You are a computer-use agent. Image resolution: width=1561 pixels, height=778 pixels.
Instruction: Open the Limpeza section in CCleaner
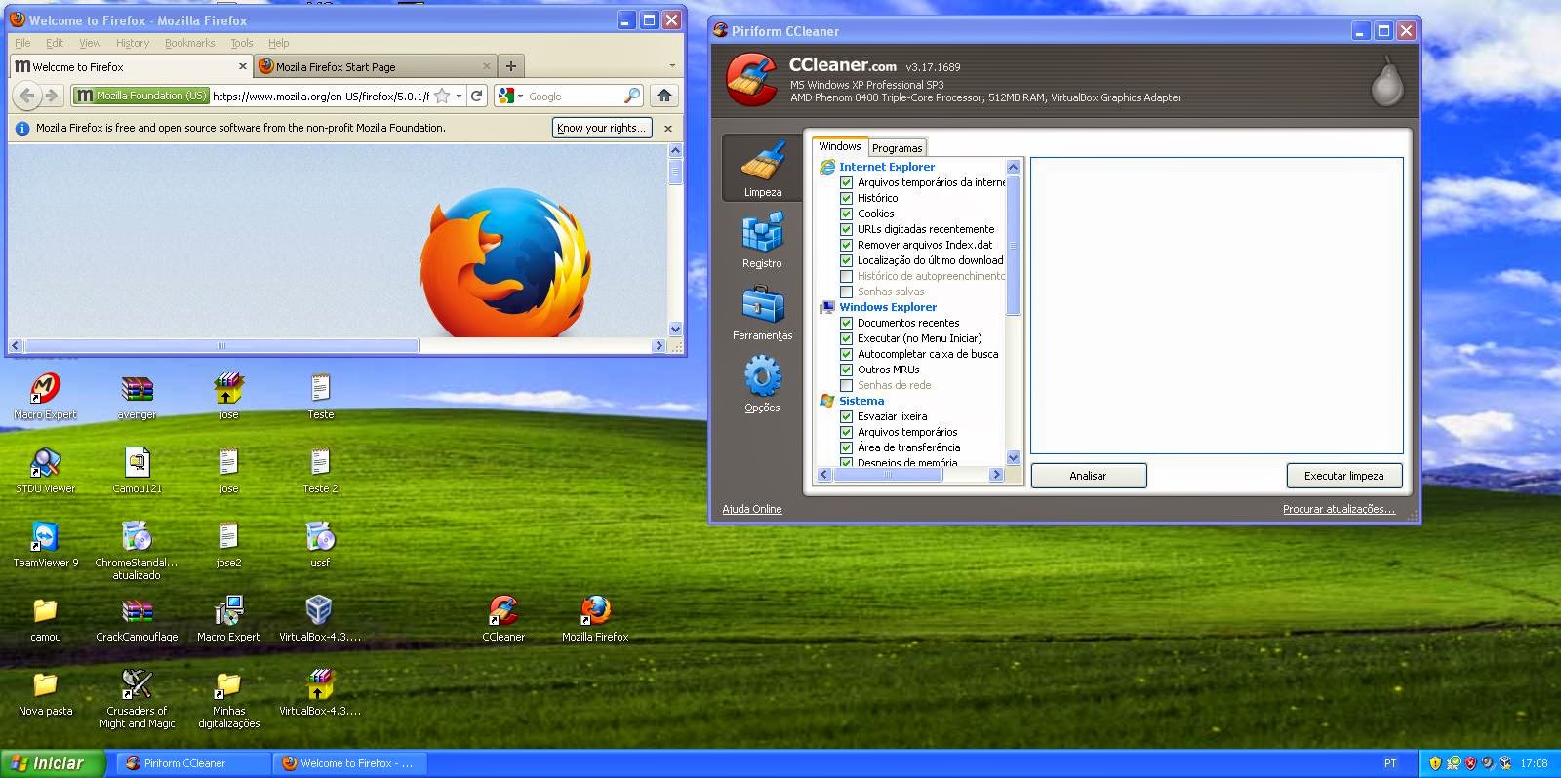(762, 168)
